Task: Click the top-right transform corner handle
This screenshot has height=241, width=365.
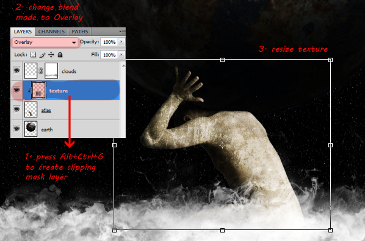Action: tap(330, 60)
